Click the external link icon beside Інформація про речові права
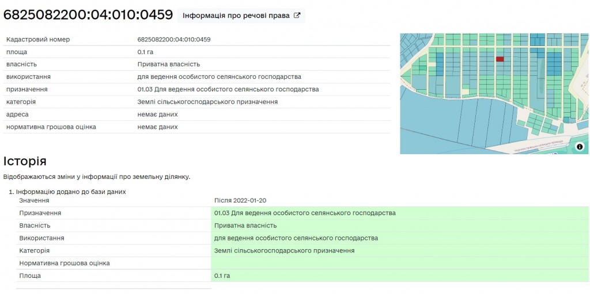This screenshot has height=294, width=590. tap(297, 16)
